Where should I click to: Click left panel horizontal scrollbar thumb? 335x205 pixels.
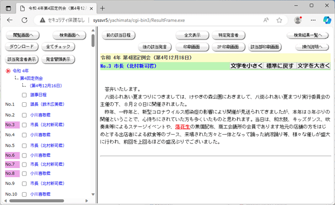(36, 201)
